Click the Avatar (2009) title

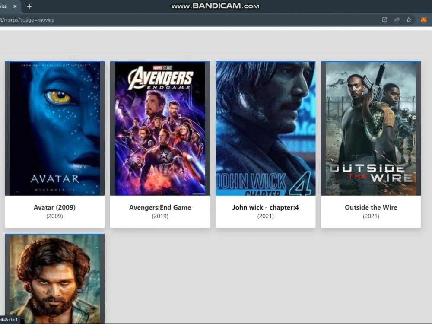[x=54, y=207]
